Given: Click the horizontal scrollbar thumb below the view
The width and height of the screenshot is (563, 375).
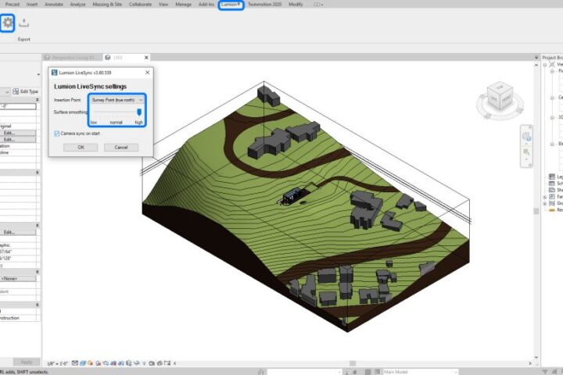Looking at the screenshot, I should pyautogui.click(x=353, y=363).
